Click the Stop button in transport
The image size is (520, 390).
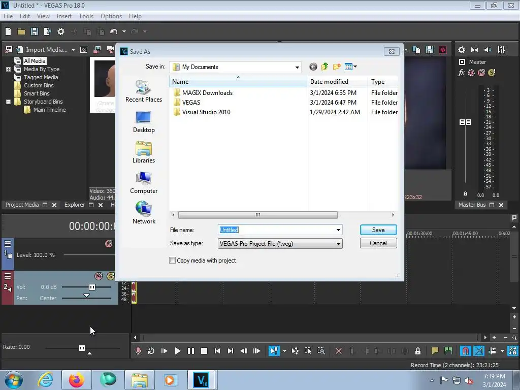click(204, 351)
